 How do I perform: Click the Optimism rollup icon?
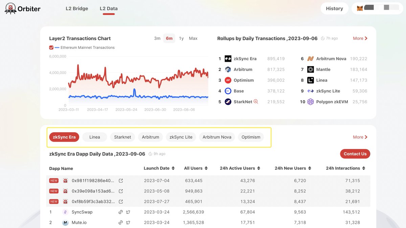click(x=228, y=80)
